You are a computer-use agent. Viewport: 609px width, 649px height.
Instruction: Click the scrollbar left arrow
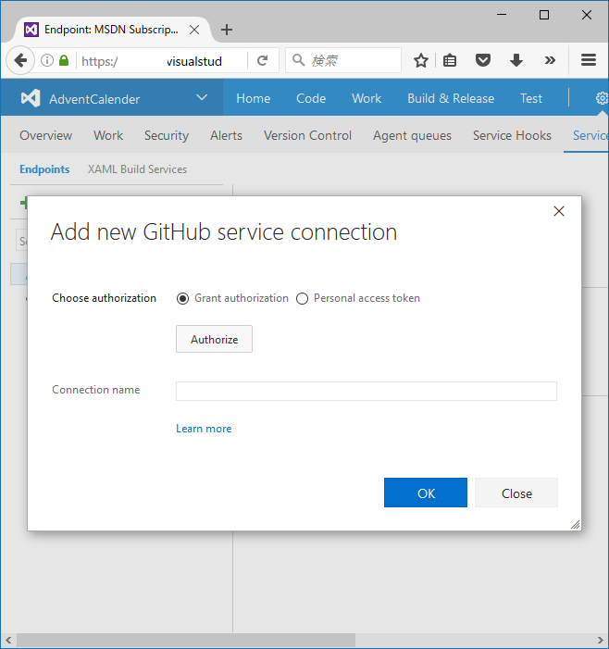(8, 640)
